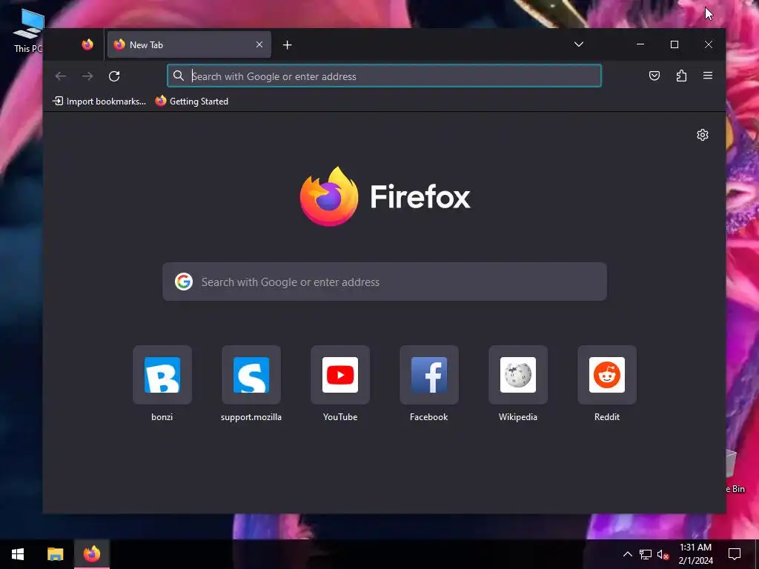Personalize new tab via gear icon

(x=703, y=135)
